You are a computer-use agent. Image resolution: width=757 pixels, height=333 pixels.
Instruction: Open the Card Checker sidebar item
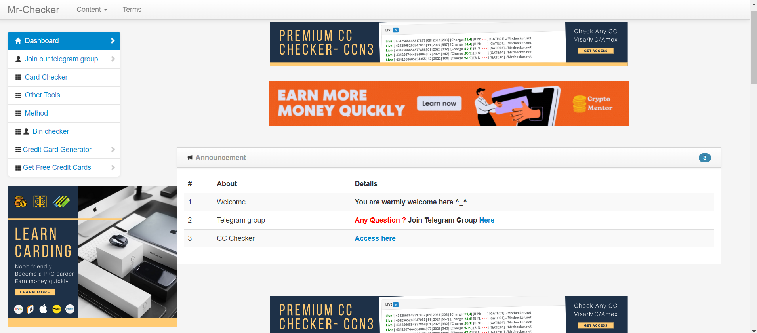click(64, 77)
